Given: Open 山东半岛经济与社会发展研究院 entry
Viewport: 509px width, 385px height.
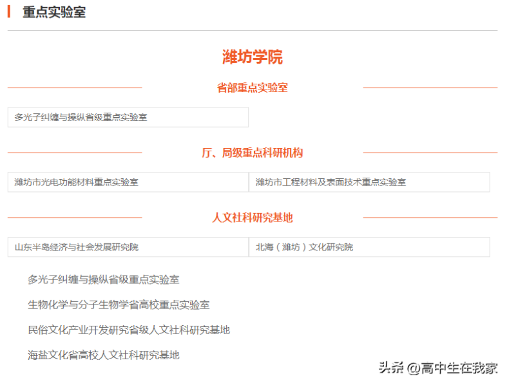Looking at the screenshot, I should pyautogui.click(x=128, y=247).
